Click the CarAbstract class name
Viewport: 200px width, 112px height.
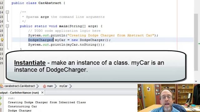coord(50,3)
